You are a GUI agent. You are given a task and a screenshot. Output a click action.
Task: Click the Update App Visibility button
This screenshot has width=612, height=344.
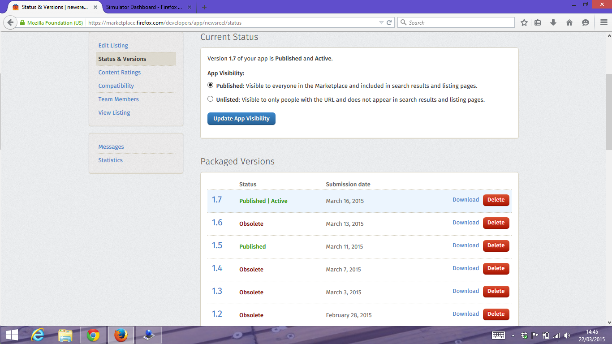coord(241,119)
